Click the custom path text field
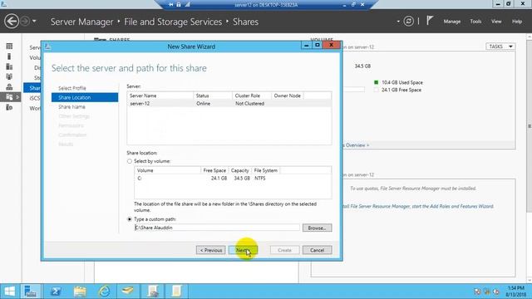Image resolution: width=532 pixels, height=299 pixels. coord(217,228)
